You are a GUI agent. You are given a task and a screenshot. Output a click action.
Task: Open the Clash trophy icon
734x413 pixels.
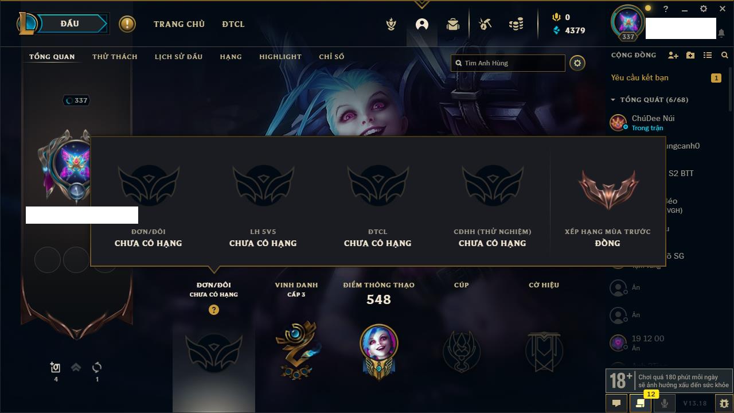click(391, 24)
